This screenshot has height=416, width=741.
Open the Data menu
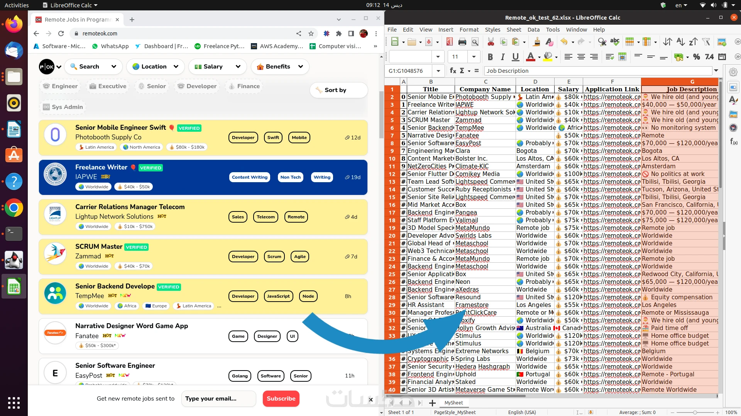(533, 30)
